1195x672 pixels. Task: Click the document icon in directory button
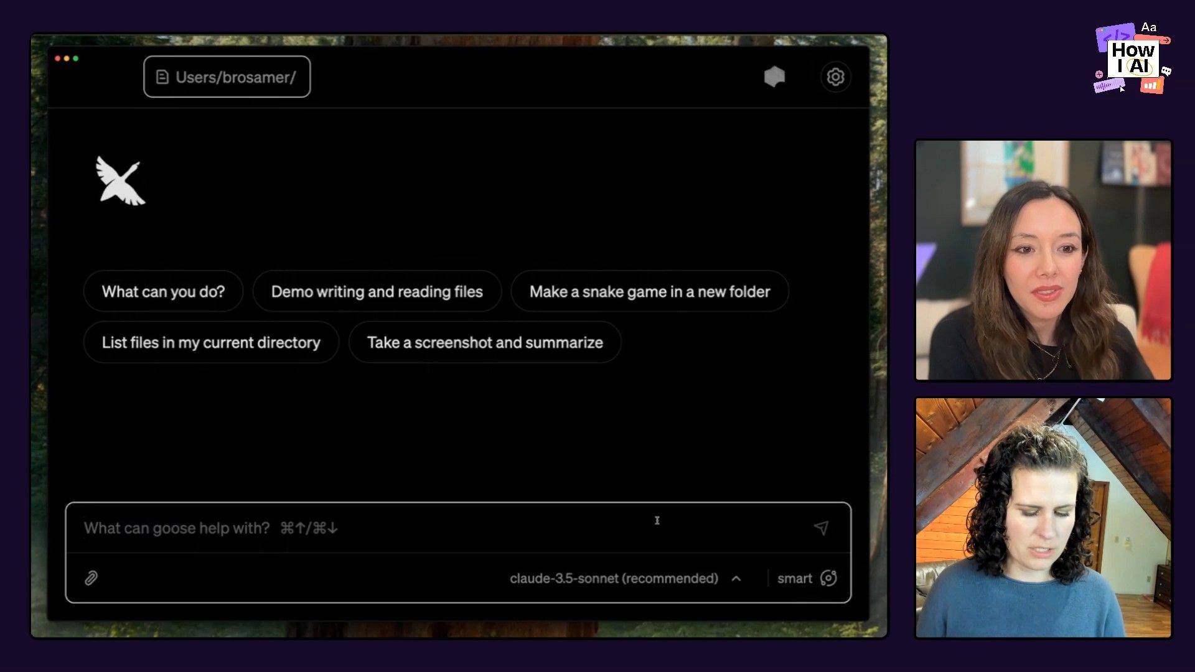pyautogui.click(x=162, y=77)
